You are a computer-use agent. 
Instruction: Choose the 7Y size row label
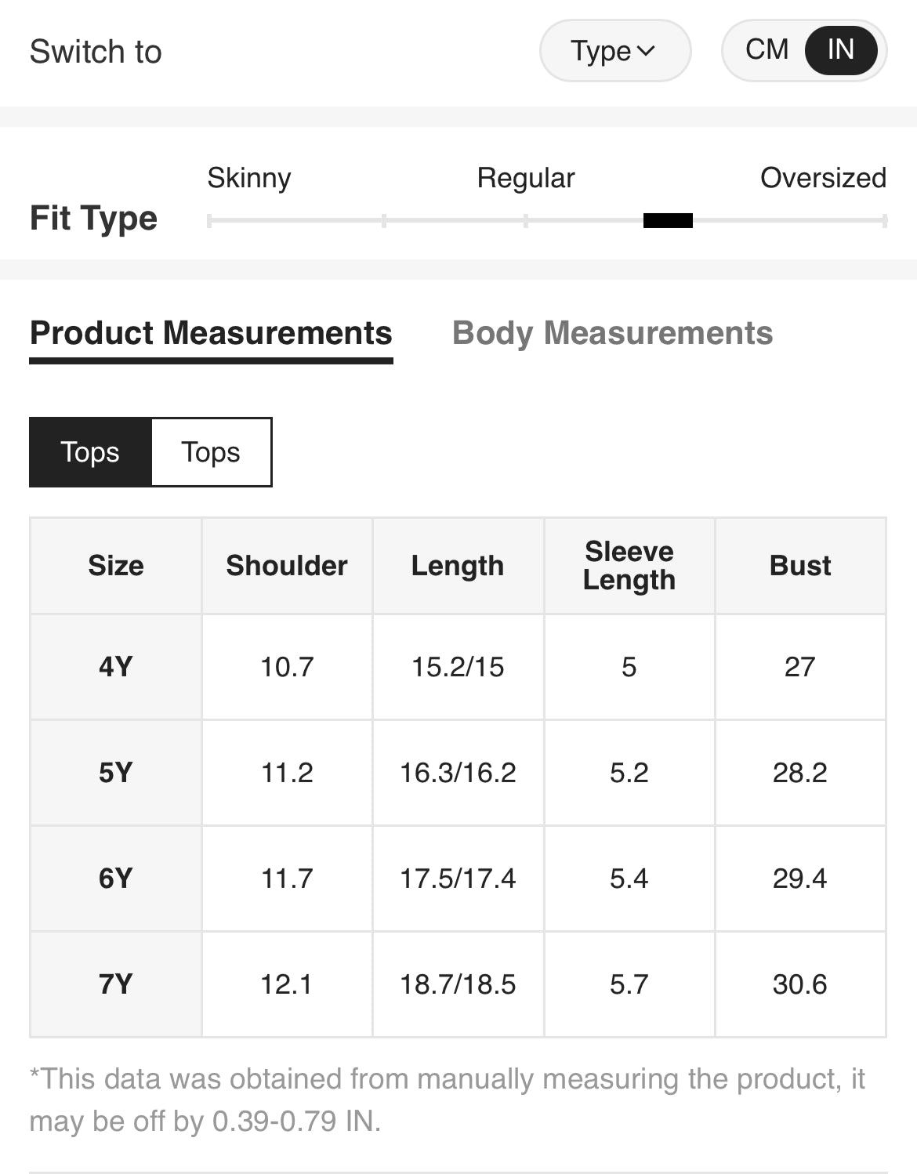[x=116, y=984]
